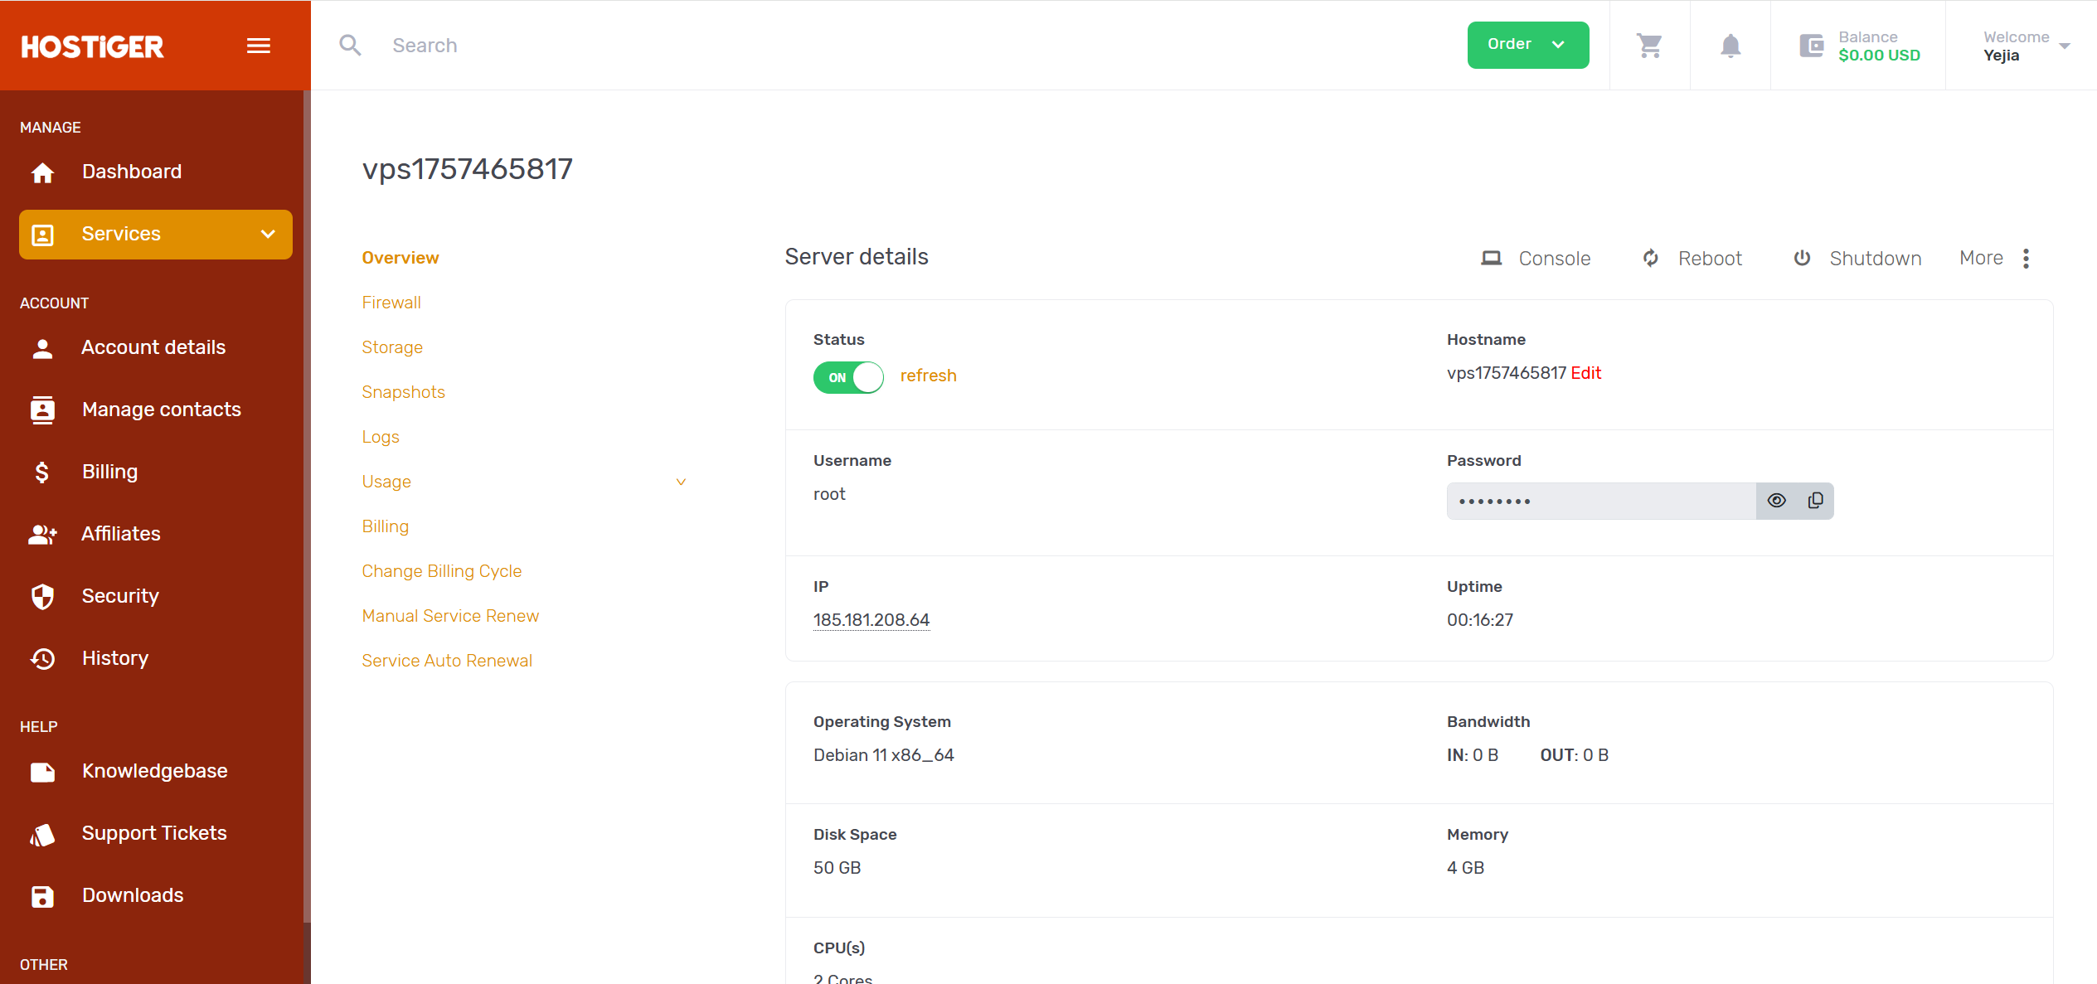The height and width of the screenshot is (984, 2097).
Task: Click the Support Tickets icon
Action: coord(42,834)
